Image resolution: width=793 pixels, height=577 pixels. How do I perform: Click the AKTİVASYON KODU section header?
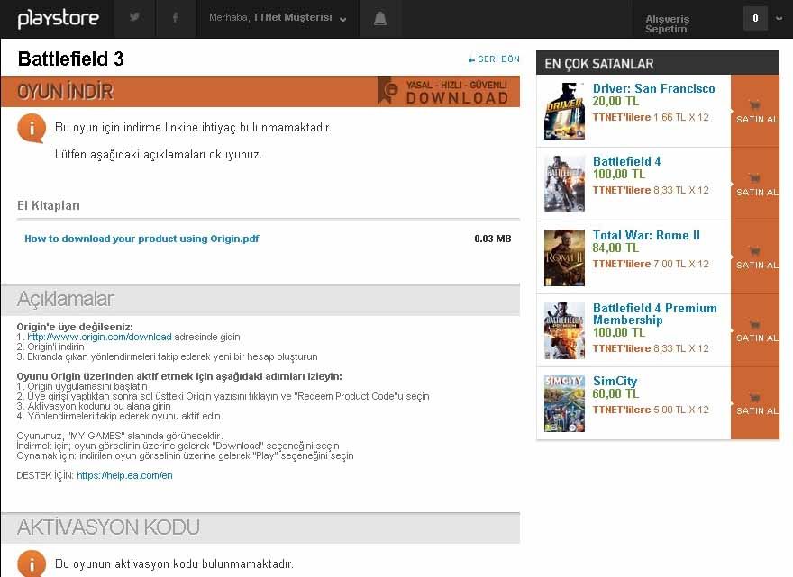[108, 527]
